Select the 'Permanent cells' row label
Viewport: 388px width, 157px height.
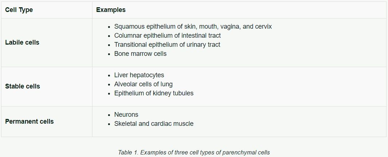click(29, 121)
